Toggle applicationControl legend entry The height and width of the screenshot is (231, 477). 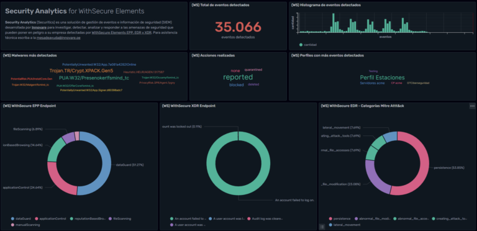[50, 218]
